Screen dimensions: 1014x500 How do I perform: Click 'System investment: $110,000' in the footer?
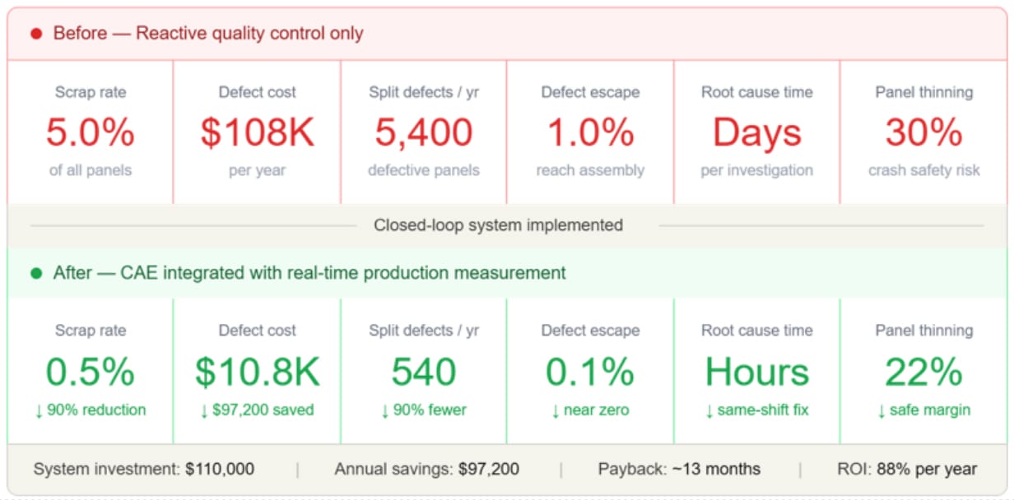144,470
